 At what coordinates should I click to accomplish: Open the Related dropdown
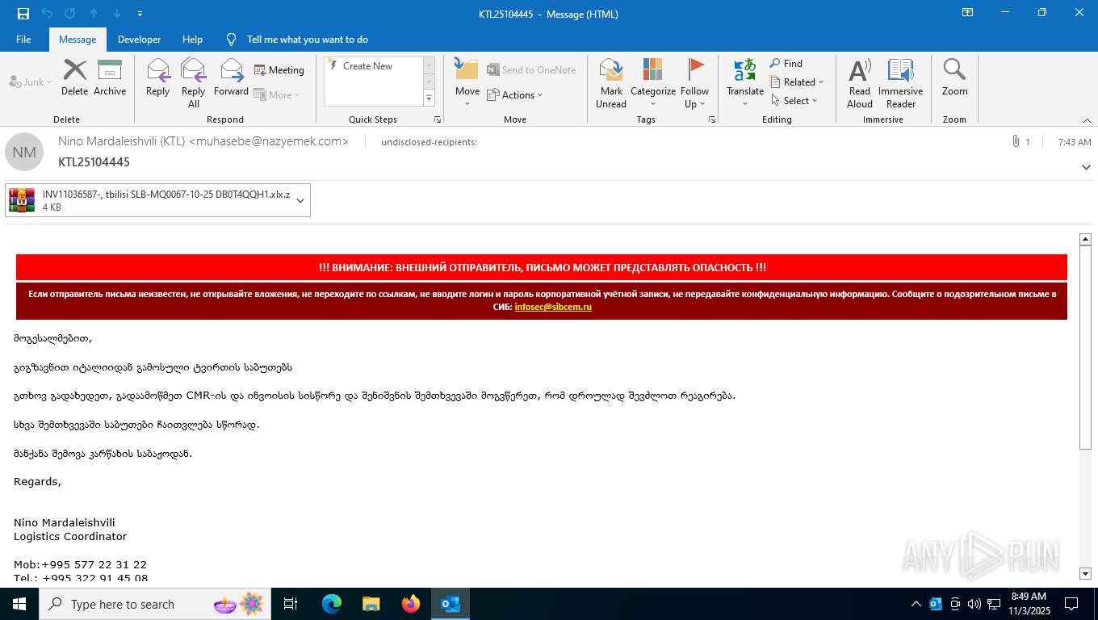[797, 82]
